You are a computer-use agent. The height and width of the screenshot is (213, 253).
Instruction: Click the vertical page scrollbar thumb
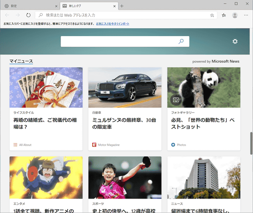(x=251, y=143)
